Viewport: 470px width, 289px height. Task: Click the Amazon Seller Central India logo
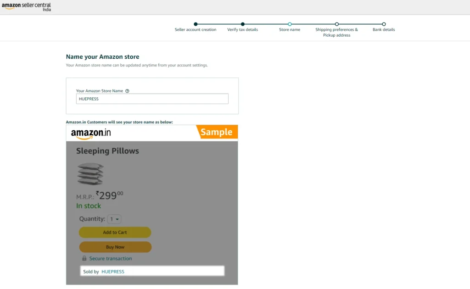pos(26,7)
